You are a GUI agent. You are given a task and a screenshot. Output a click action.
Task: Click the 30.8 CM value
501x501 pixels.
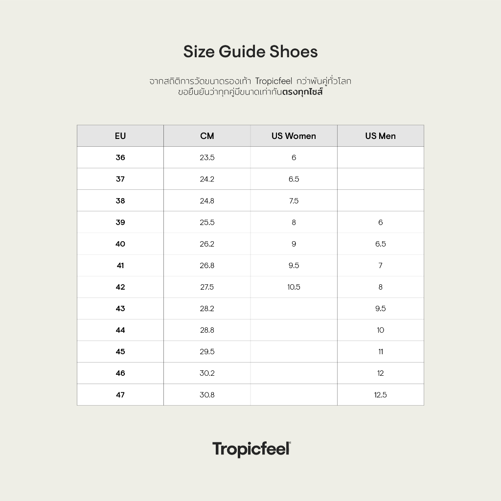pyautogui.click(x=207, y=394)
